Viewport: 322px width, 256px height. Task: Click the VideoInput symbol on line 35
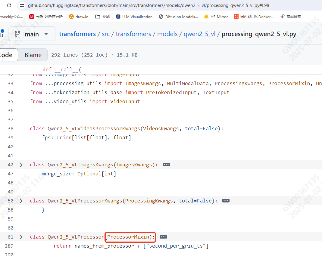pyautogui.click(x=125, y=102)
